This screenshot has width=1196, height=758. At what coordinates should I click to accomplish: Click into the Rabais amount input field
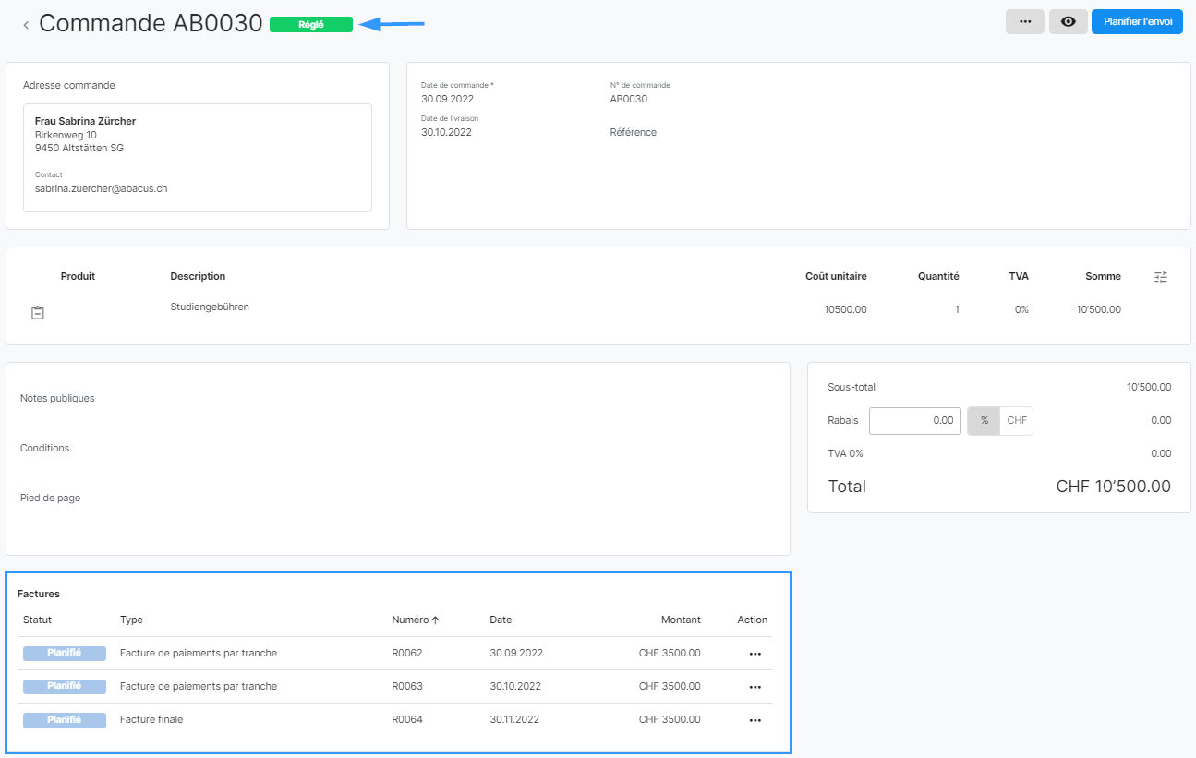[914, 421]
